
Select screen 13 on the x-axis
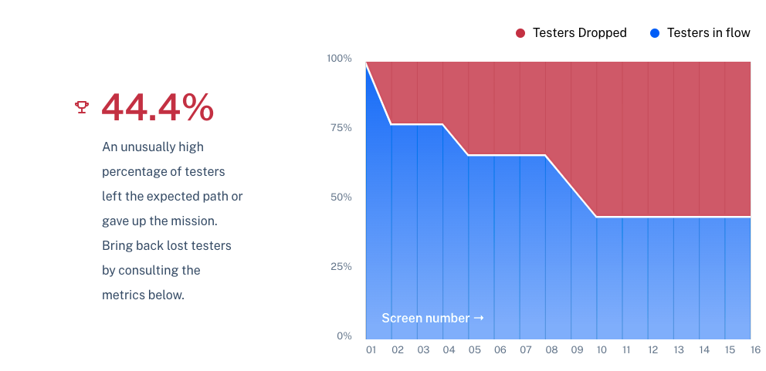click(x=679, y=350)
